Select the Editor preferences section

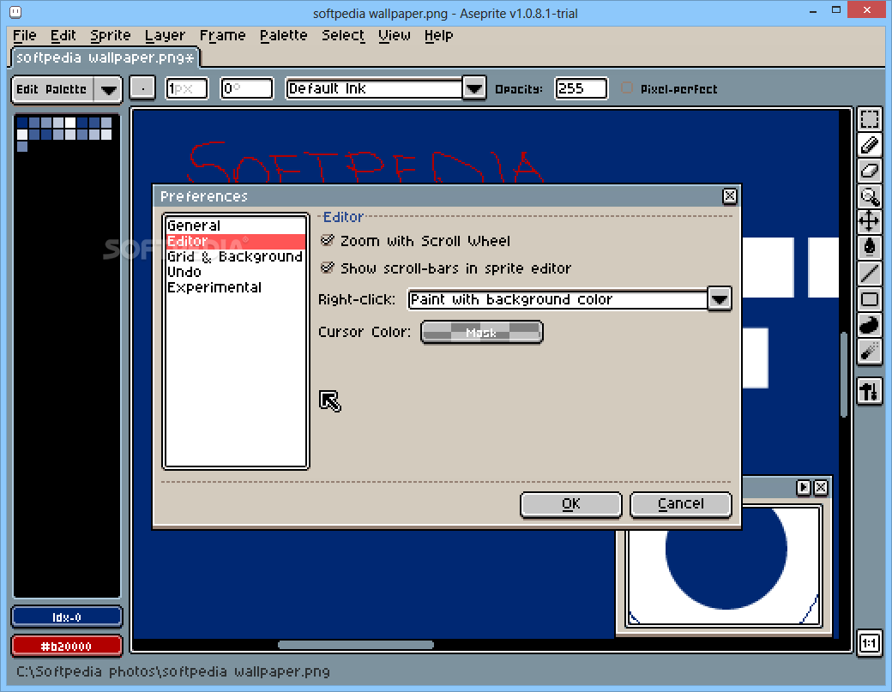236,241
